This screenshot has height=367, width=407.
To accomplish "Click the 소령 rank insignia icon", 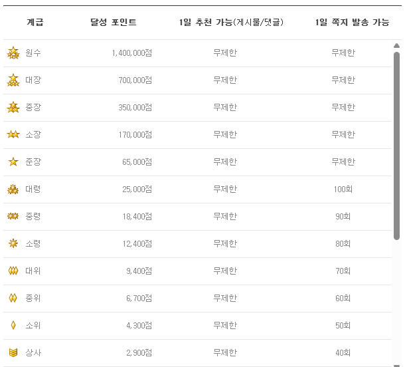I will click(13, 243).
